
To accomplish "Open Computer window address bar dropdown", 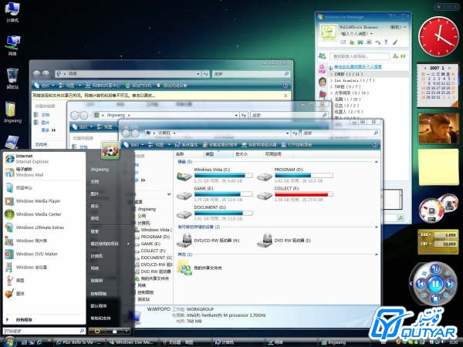I will click(287, 133).
